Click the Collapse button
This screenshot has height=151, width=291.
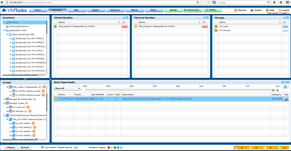click(x=11, y=148)
